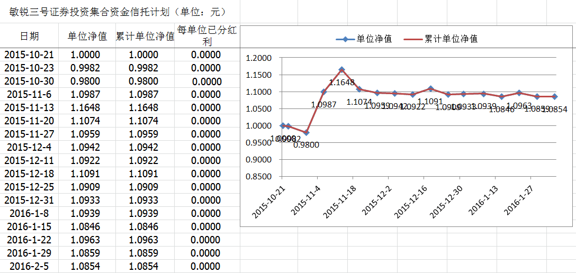Click the 0.8500 y-axis label in chart
This screenshot has height=273, width=576.
[258, 177]
